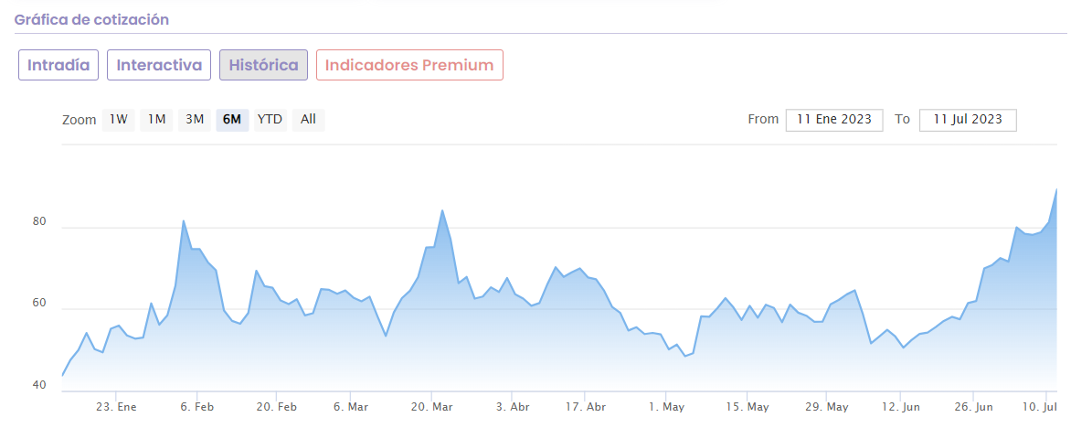Click the To date field
1092x428 pixels.
pyautogui.click(x=968, y=120)
